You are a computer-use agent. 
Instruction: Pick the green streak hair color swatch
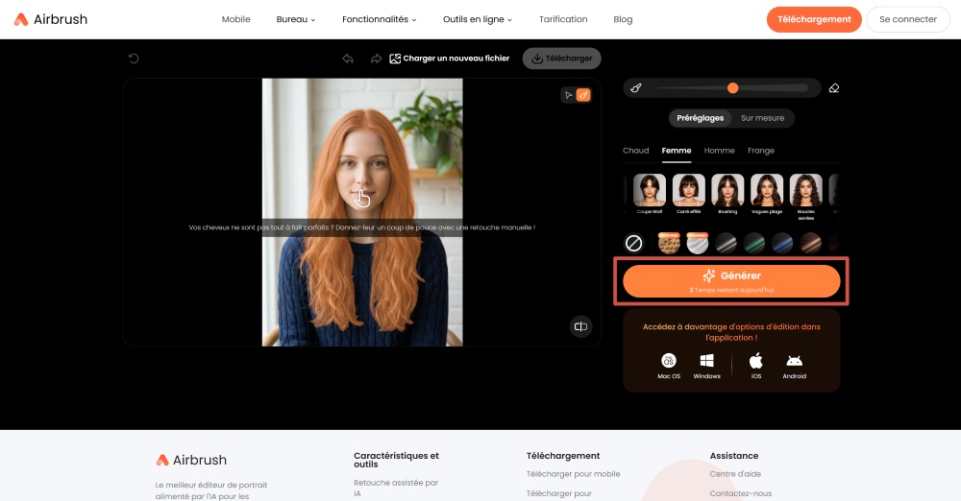point(753,243)
